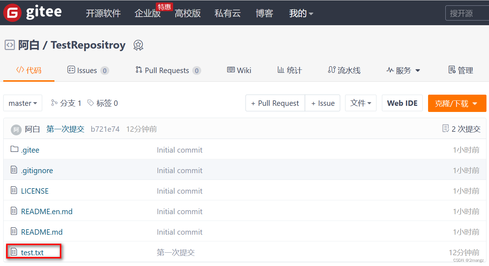Go to 私有云 in the top bar
Image resolution: width=489 pixels, height=266 pixels.
click(x=228, y=14)
